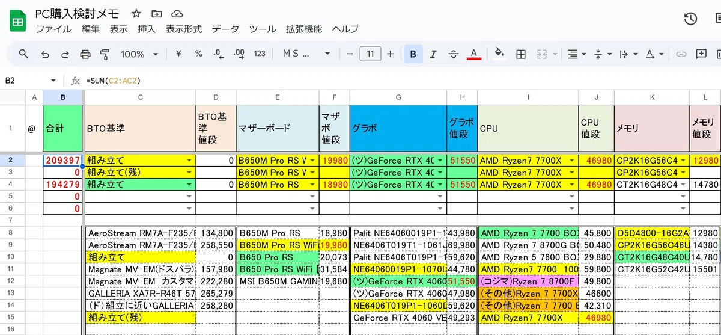Decrease font size with minus button
This screenshot has height=335, width=721.
coord(350,54)
